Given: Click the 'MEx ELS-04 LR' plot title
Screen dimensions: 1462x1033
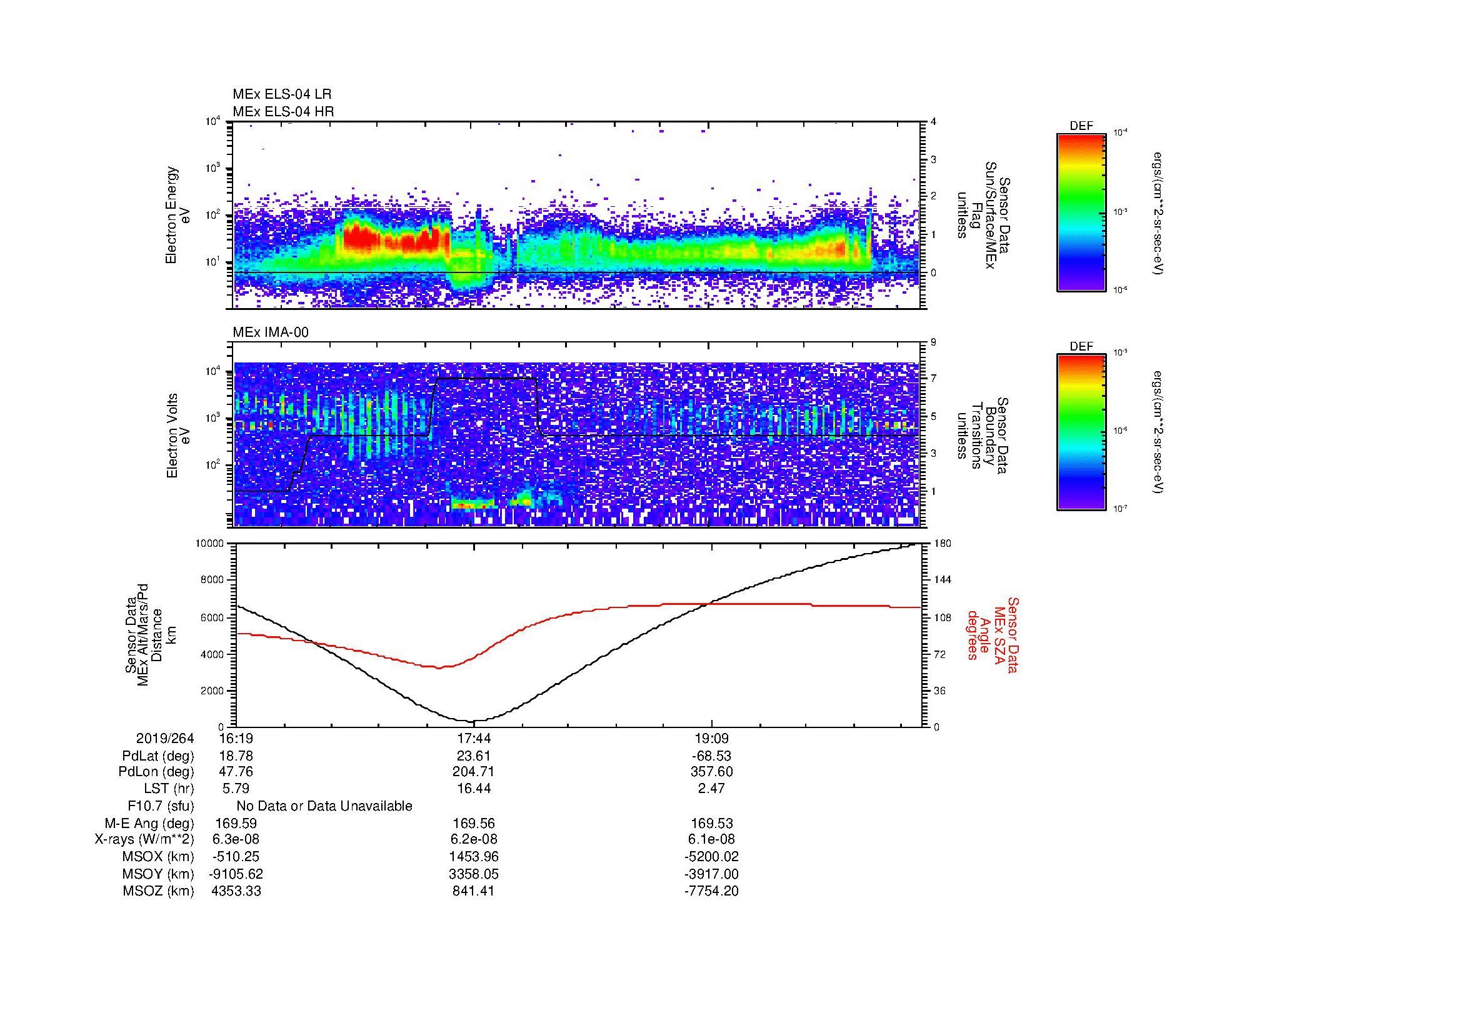Looking at the screenshot, I should click(x=282, y=94).
